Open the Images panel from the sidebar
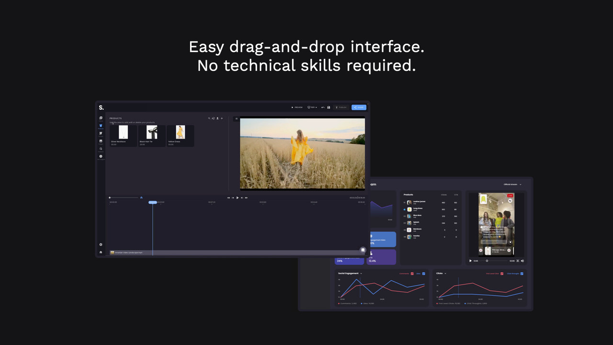This screenshot has width=613, height=345. tap(101, 141)
